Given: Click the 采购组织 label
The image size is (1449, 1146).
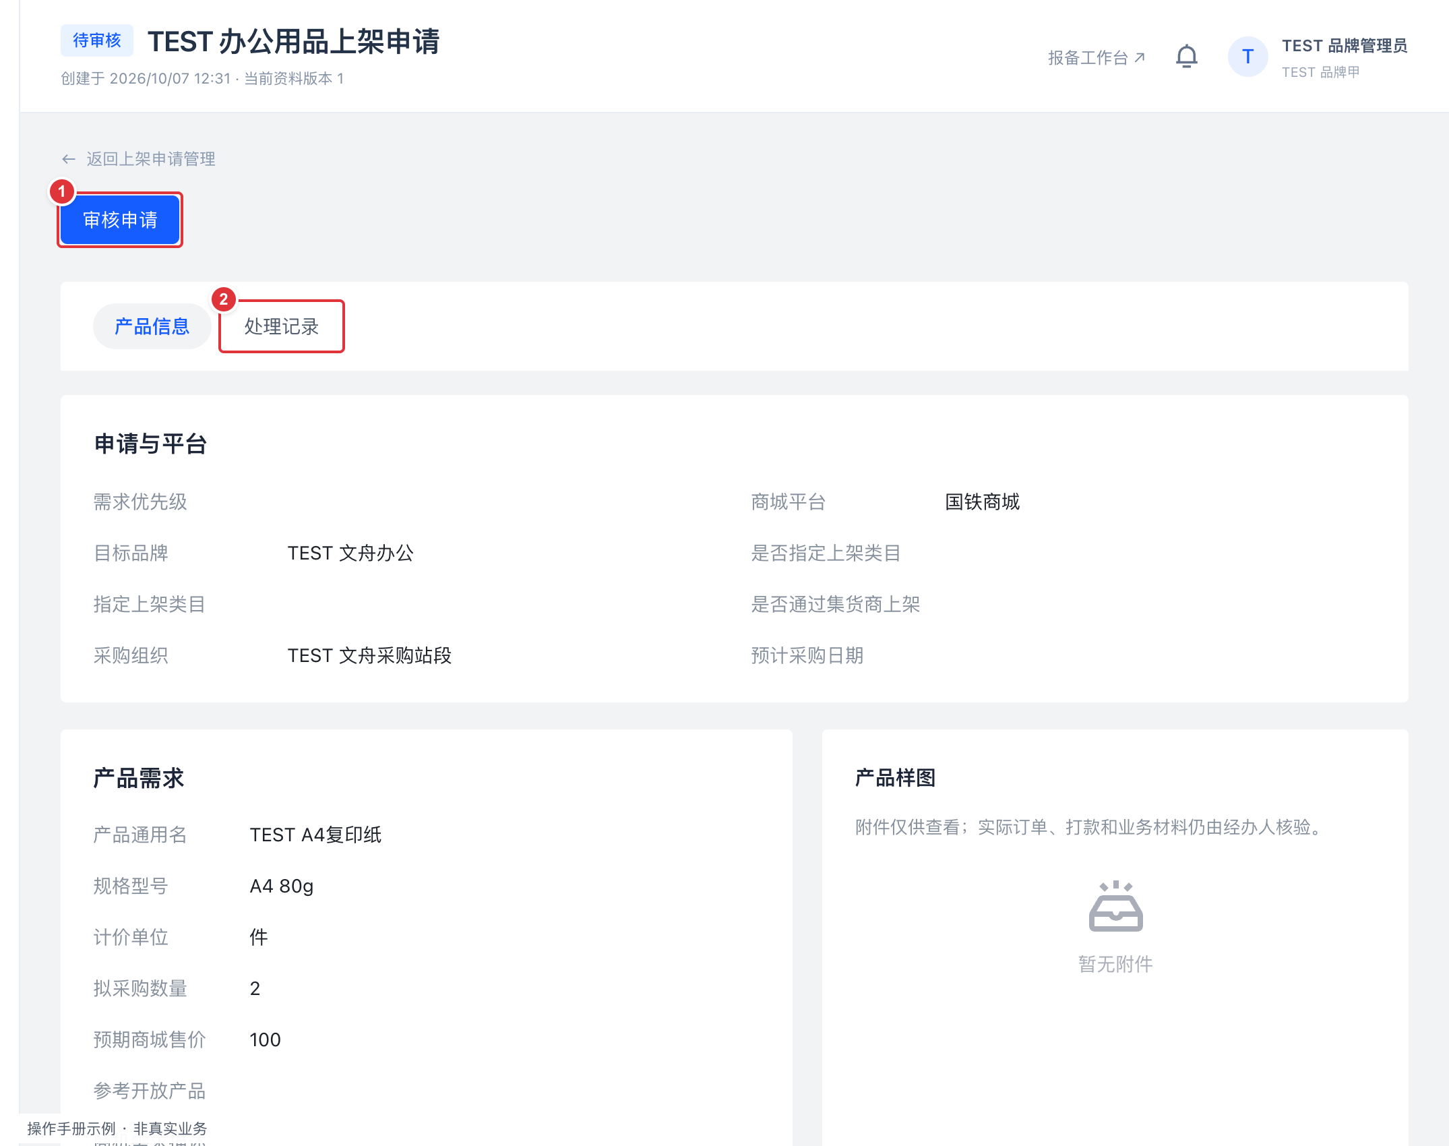Looking at the screenshot, I should point(131,656).
